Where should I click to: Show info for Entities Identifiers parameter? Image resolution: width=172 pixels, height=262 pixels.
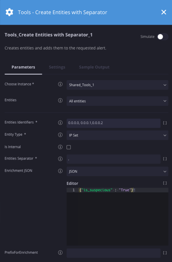click(x=60, y=123)
